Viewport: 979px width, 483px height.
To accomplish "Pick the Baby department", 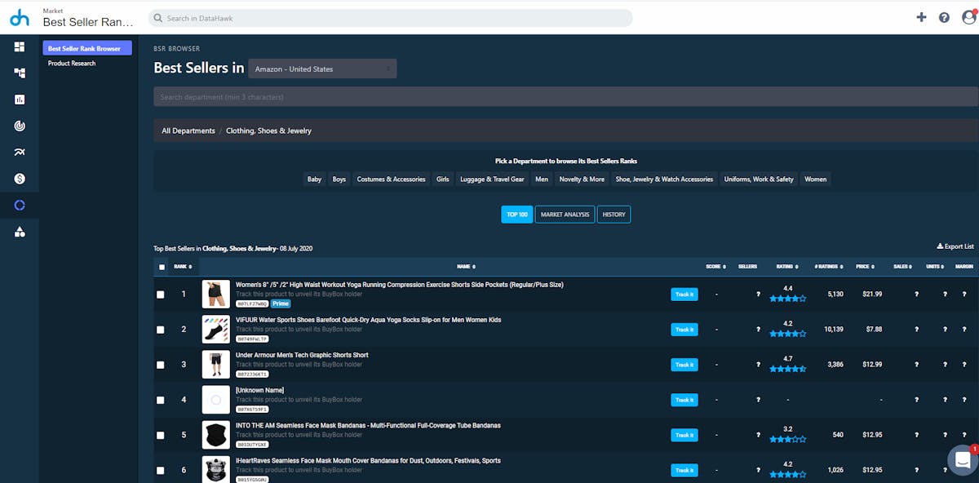I will (x=314, y=179).
